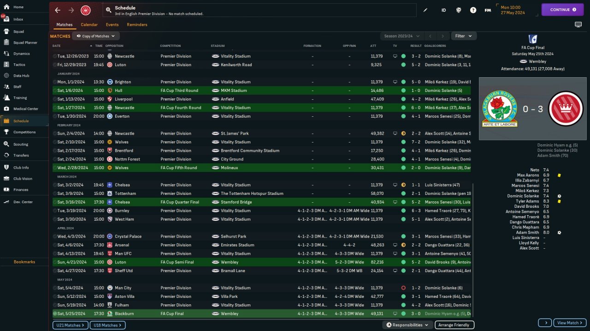Sort matches by the DATE column header
Image resolution: width=590 pixels, height=331 pixels.
click(x=56, y=46)
